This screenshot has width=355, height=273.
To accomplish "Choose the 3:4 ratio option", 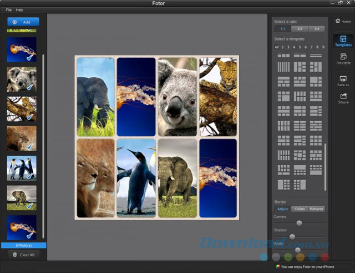I will pyautogui.click(x=317, y=29).
